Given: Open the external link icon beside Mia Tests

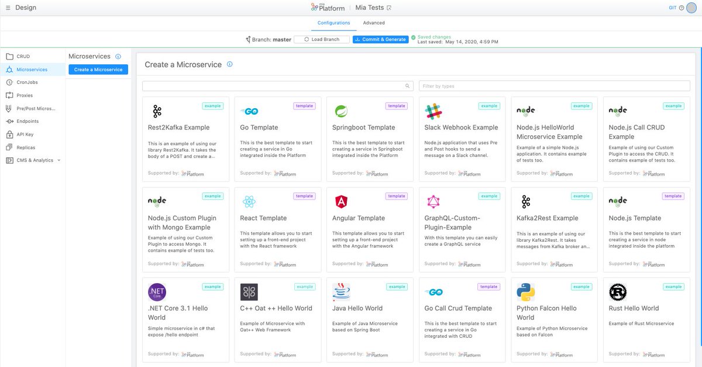Looking at the screenshot, I should click(389, 8).
